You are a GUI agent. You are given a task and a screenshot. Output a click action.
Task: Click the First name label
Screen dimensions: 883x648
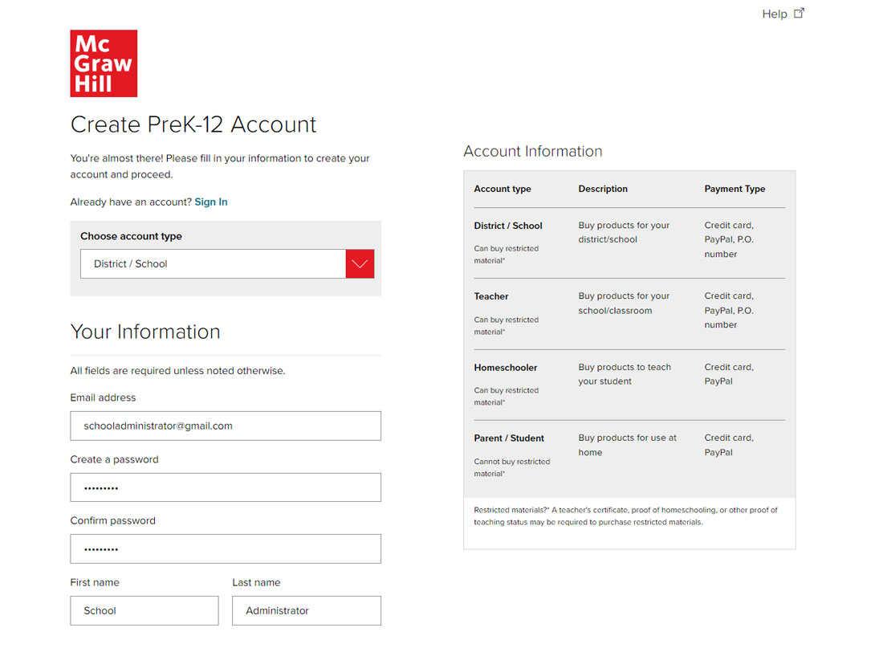coord(95,583)
